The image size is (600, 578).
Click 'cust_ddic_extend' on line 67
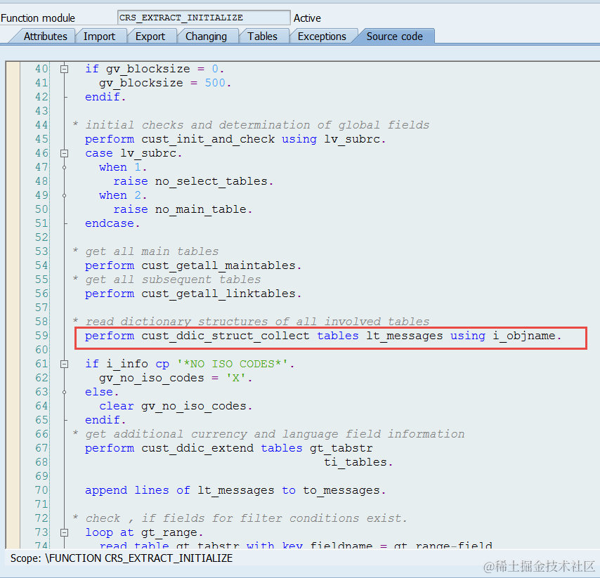click(197, 448)
